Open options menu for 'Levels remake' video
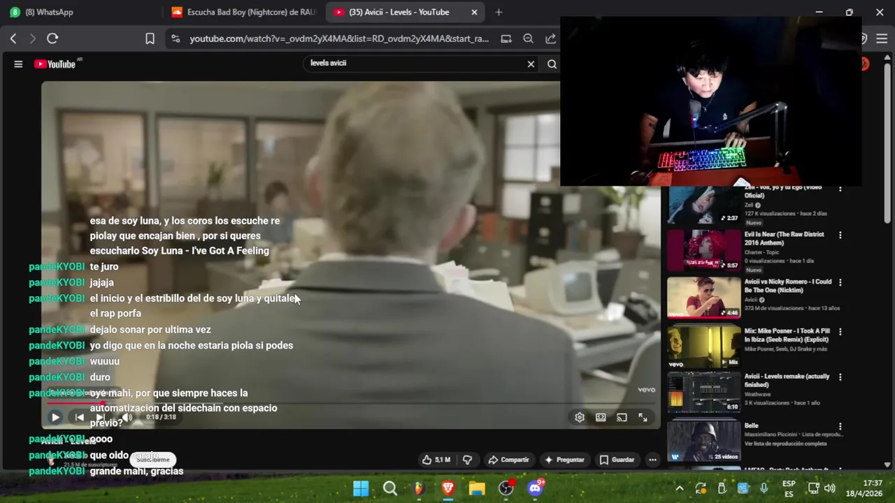 pyautogui.click(x=840, y=377)
